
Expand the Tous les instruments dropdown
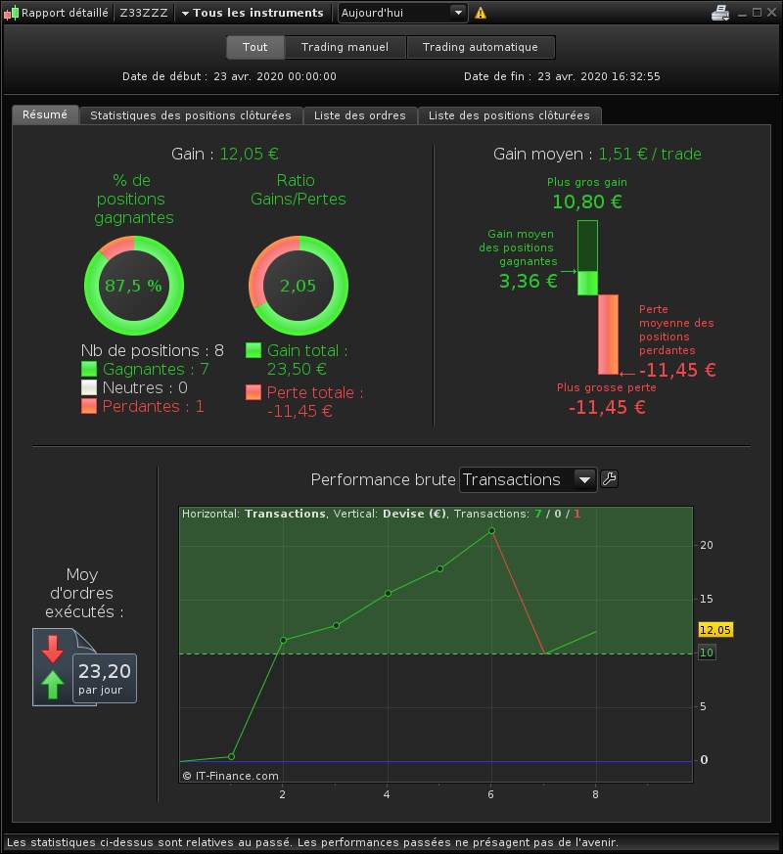coord(253,13)
